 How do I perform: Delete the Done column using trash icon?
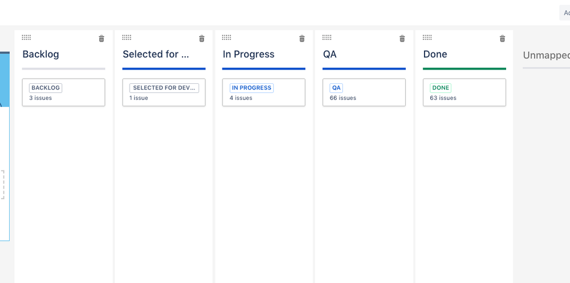[502, 38]
